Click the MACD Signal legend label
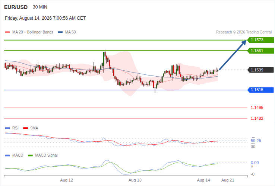 46,155
